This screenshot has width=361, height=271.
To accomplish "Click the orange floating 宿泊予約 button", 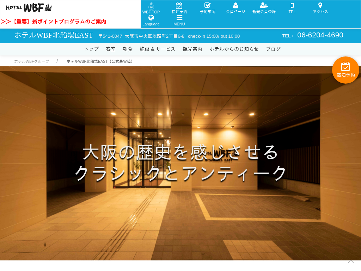I will (x=345, y=70).
